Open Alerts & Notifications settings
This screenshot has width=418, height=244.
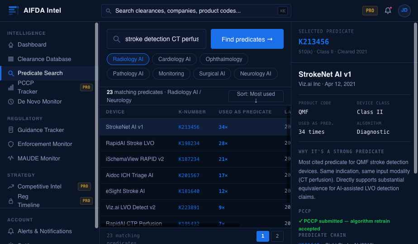(x=47, y=231)
